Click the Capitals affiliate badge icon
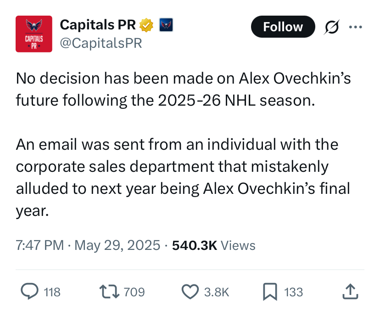 pyautogui.click(x=166, y=25)
